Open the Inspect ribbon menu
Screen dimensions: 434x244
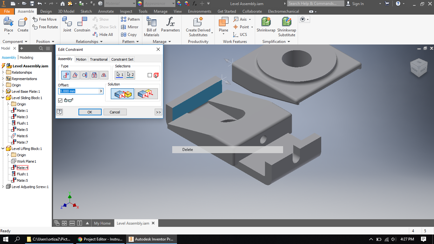(126, 11)
